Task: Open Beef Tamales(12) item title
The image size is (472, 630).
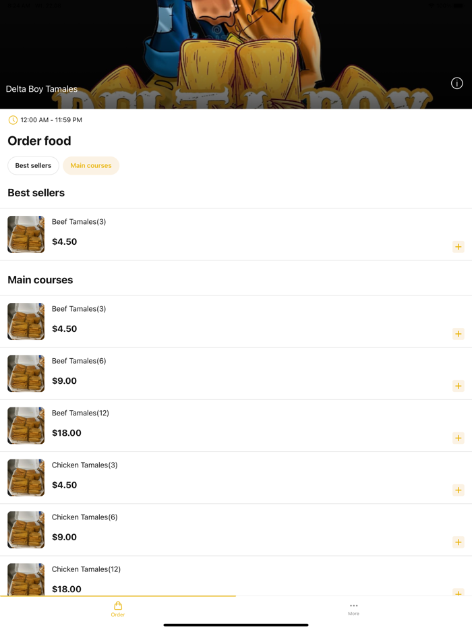Action: pos(80,413)
